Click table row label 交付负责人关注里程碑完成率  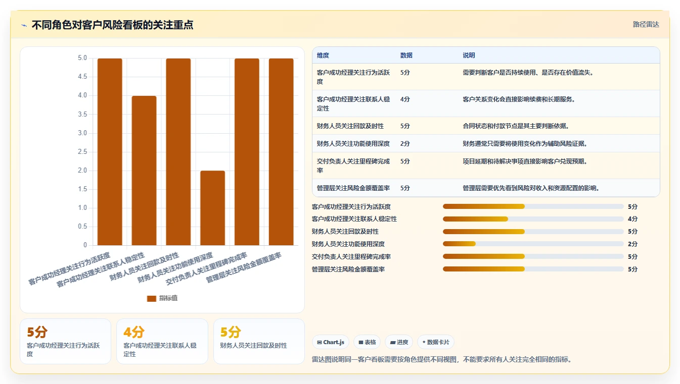(353, 166)
